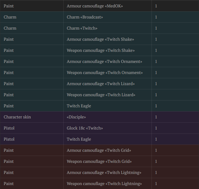This screenshot has width=199, height=189.
Task: Select Pistol type in Glock 18c row
Action: pyautogui.click(x=9, y=128)
